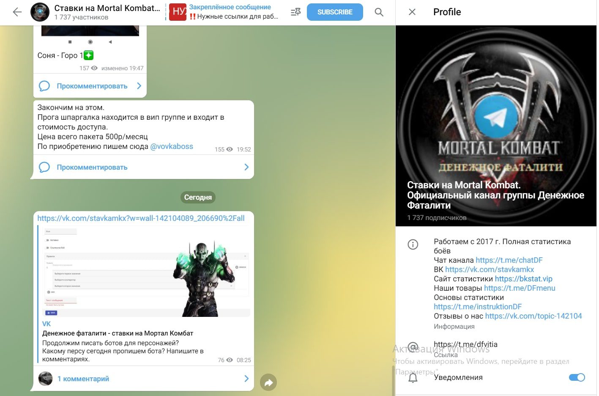The height and width of the screenshot is (396, 599).
Task: Click the eye views icon next to 76
Action: click(x=230, y=360)
